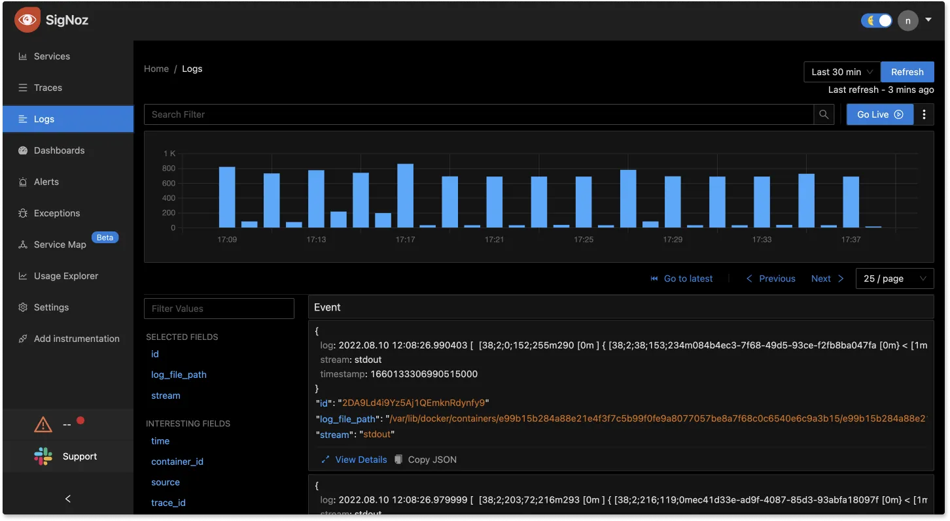
Task: Click the user avatar n
Action: pos(907,20)
